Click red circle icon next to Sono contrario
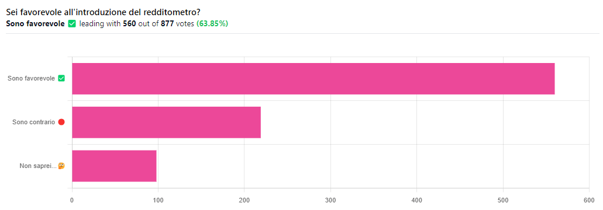Viewport: 603px width, 210px height. pos(61,123)
